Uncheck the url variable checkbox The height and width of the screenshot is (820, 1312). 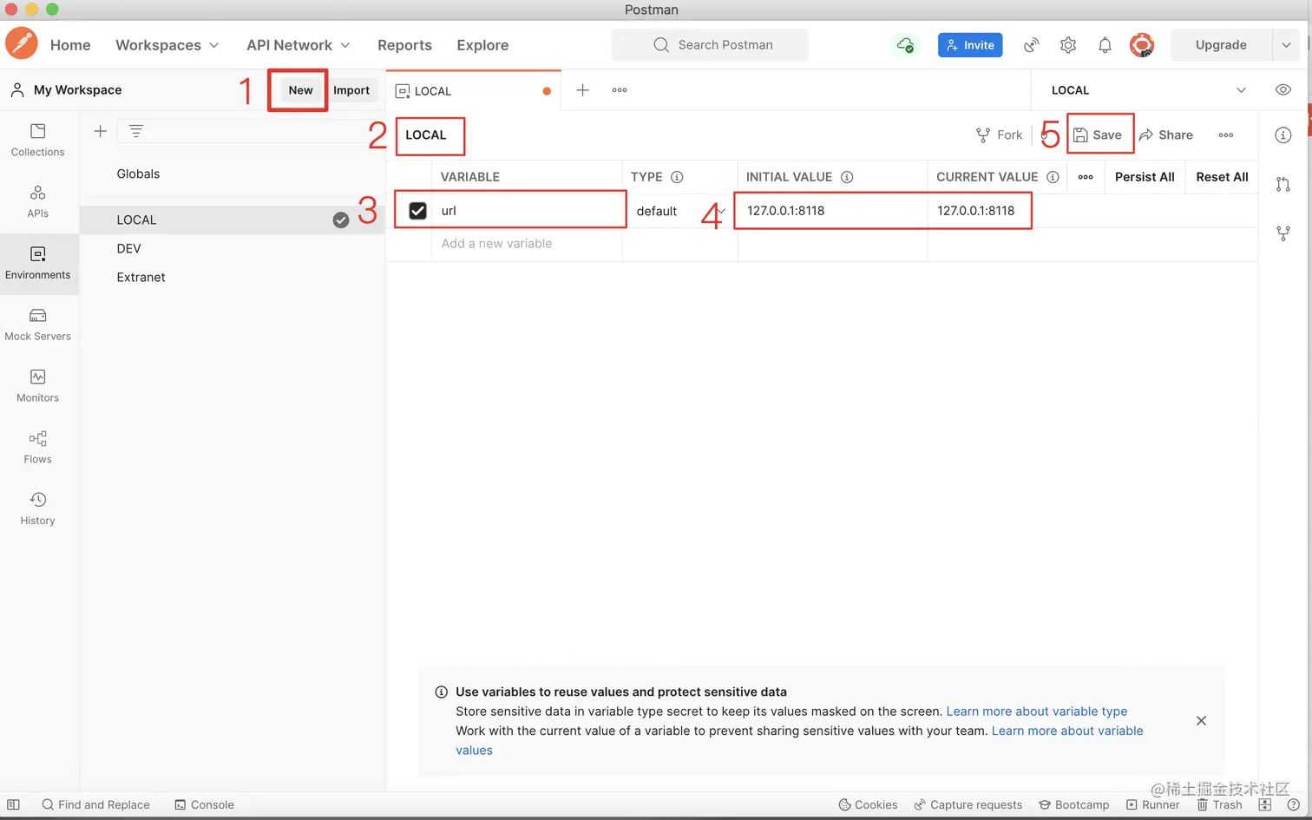pyautogui.click(x=417, y=211)
